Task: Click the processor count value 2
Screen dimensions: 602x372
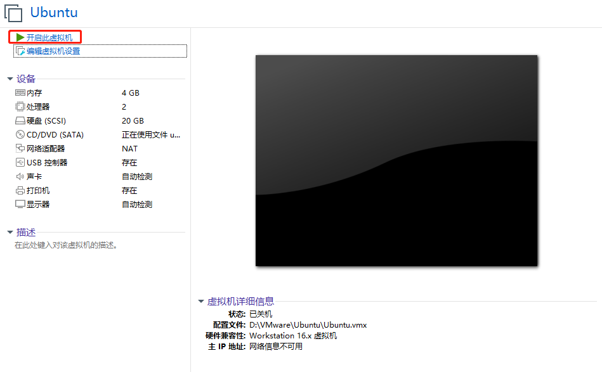Action: click(124, 106)
